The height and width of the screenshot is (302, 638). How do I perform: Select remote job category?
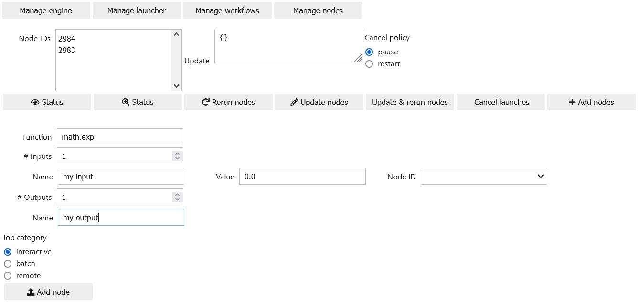[x=8, y=276]
